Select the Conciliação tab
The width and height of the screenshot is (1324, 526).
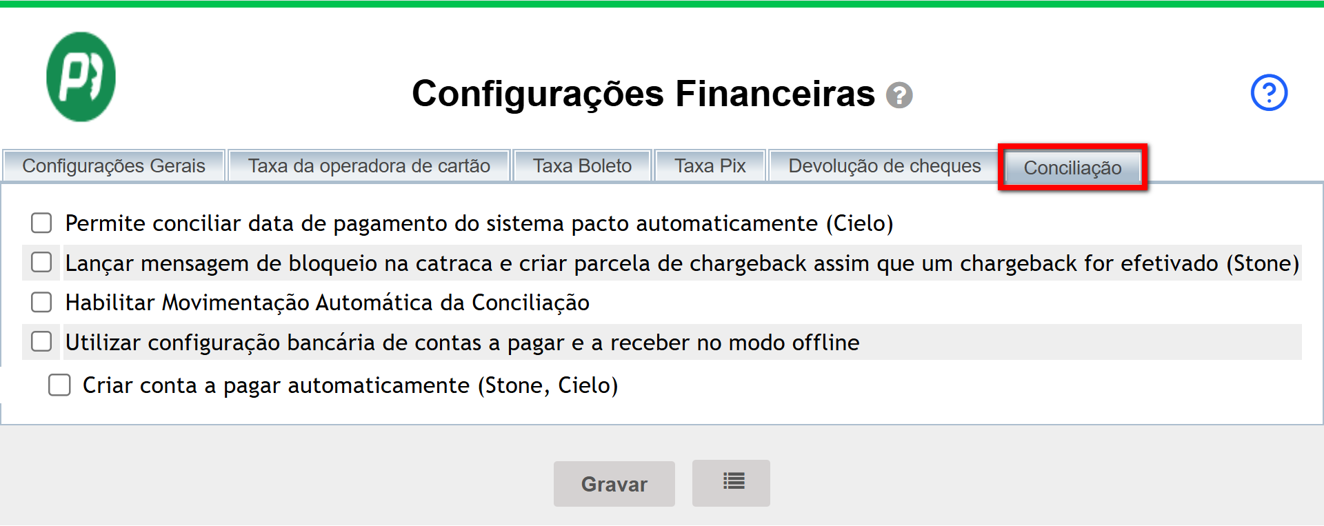(x=1072, y=168)
